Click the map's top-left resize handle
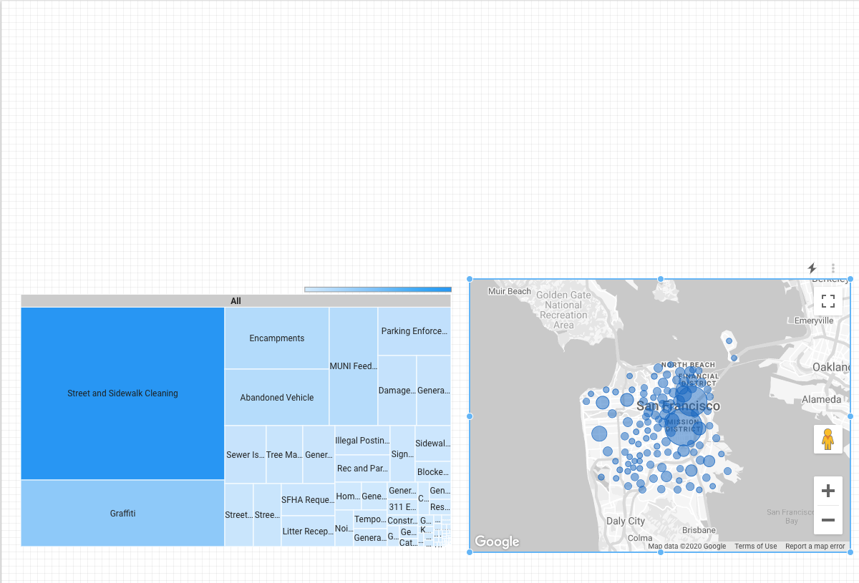This screenshot has width=859, height=583. pos(470,280)
